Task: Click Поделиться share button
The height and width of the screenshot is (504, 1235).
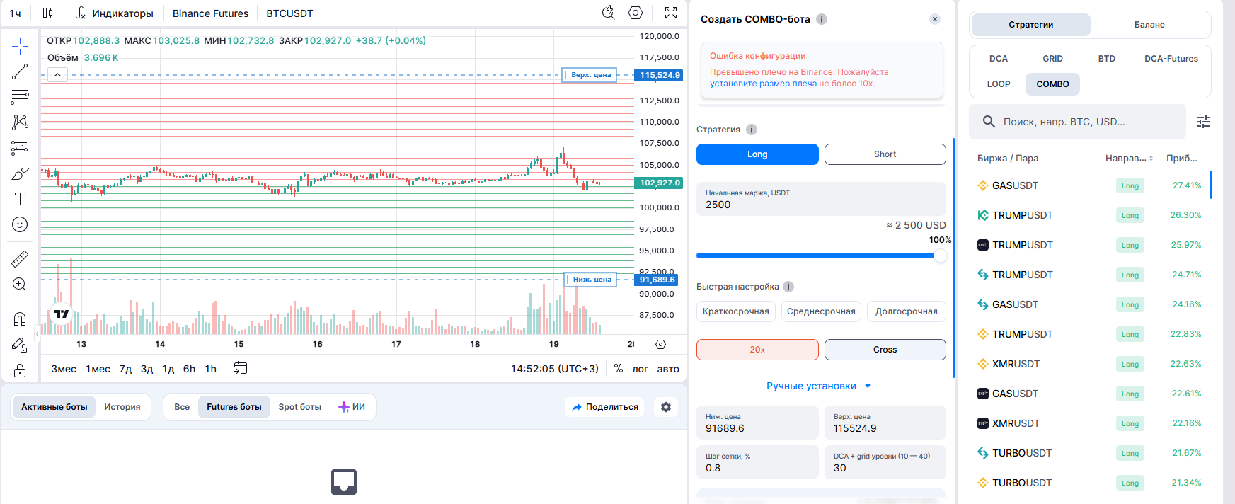Action: click(x=605, y=407)
